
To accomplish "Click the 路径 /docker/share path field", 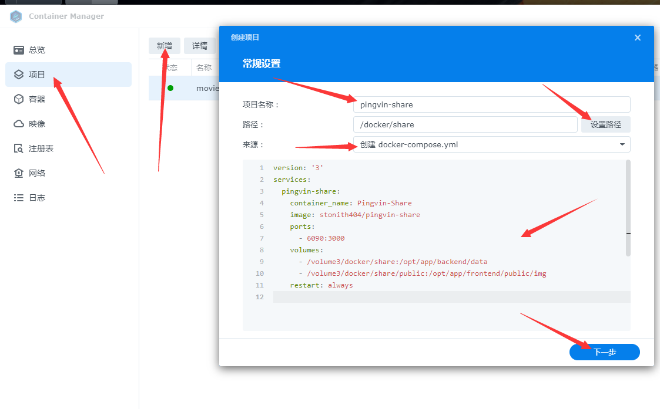I will point(464,124).
